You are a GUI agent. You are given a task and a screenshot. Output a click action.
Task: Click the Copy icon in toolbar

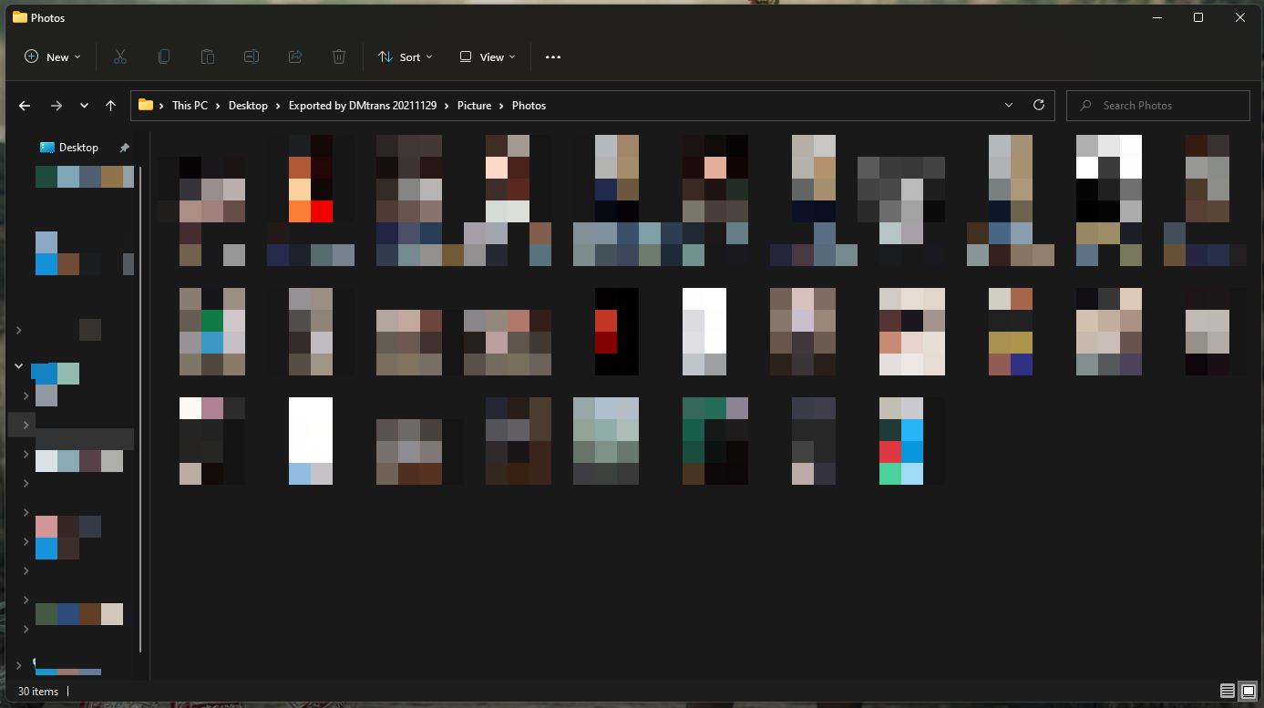click(x=164, y=56)
